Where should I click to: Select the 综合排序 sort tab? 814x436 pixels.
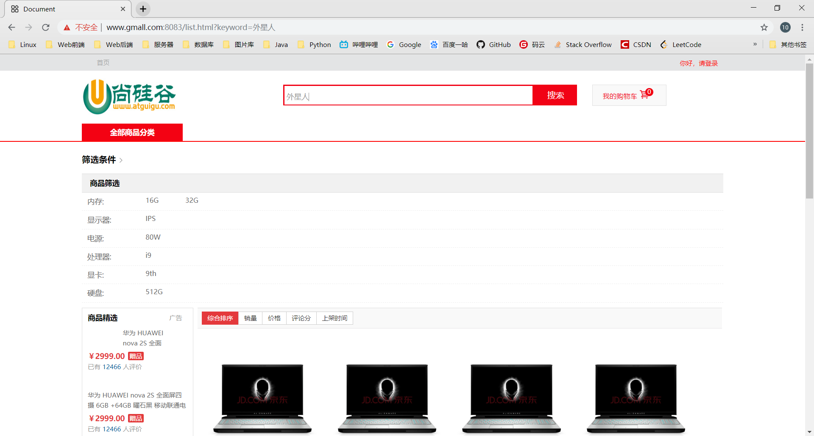pyautogui.click(x=220, y=318)
